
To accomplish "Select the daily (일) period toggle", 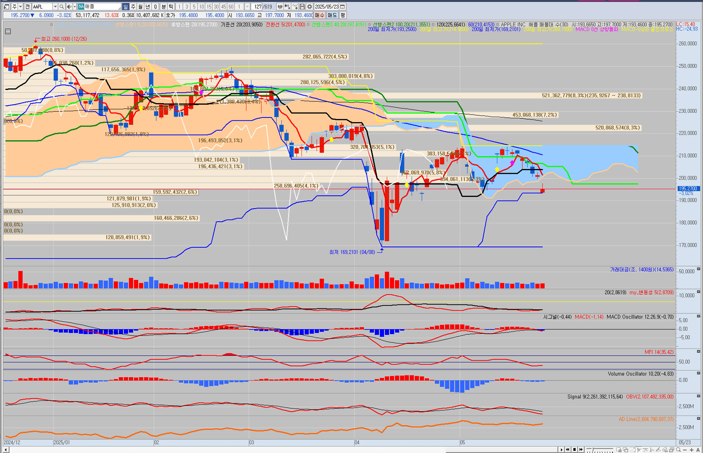I will point(126,7).
